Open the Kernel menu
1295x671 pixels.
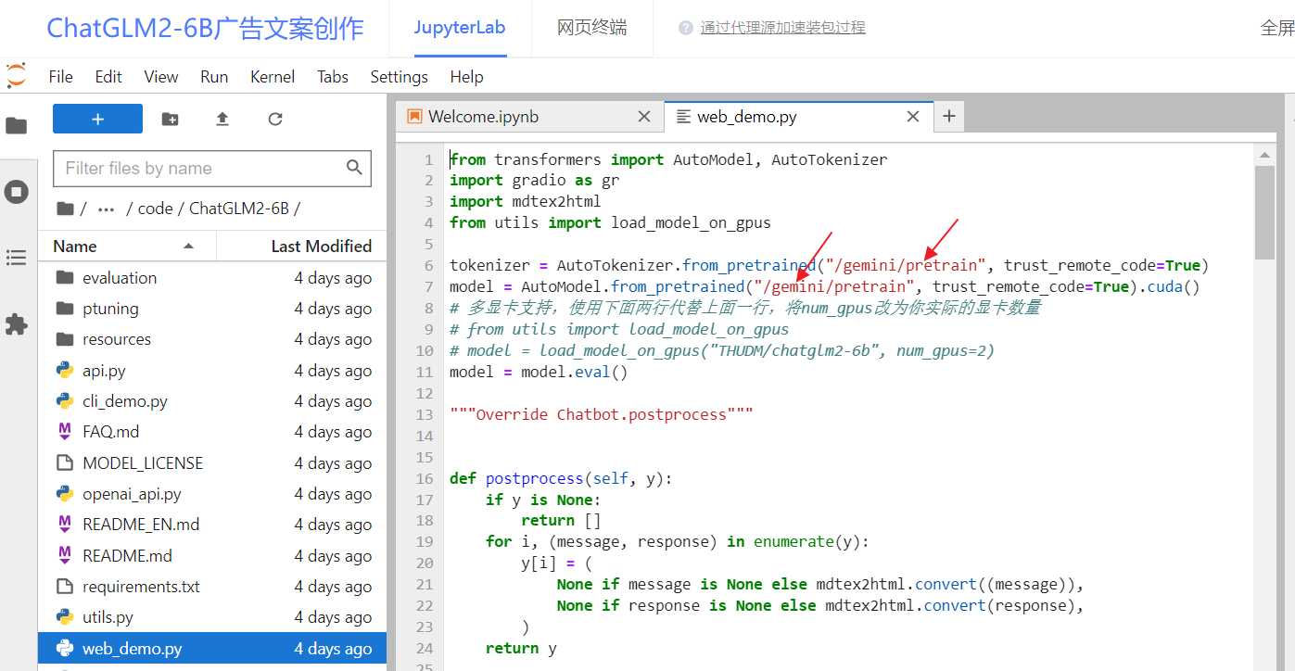(x=273, y=77)
